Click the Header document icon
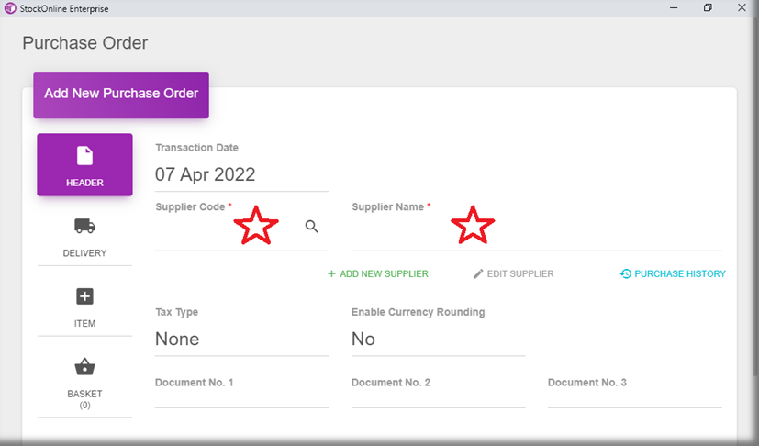 pyautogui.click(x=84, y=156)
